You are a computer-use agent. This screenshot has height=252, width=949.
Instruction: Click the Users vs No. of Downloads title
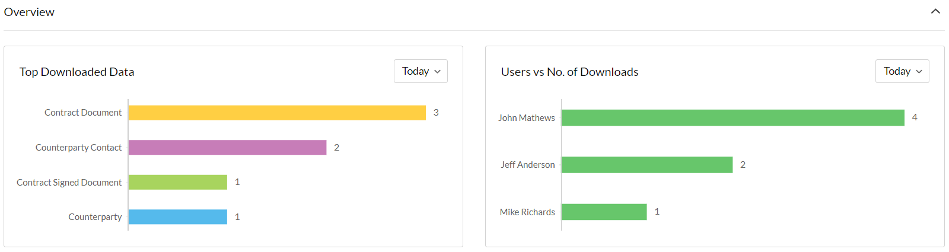click(x=569, y=72)
